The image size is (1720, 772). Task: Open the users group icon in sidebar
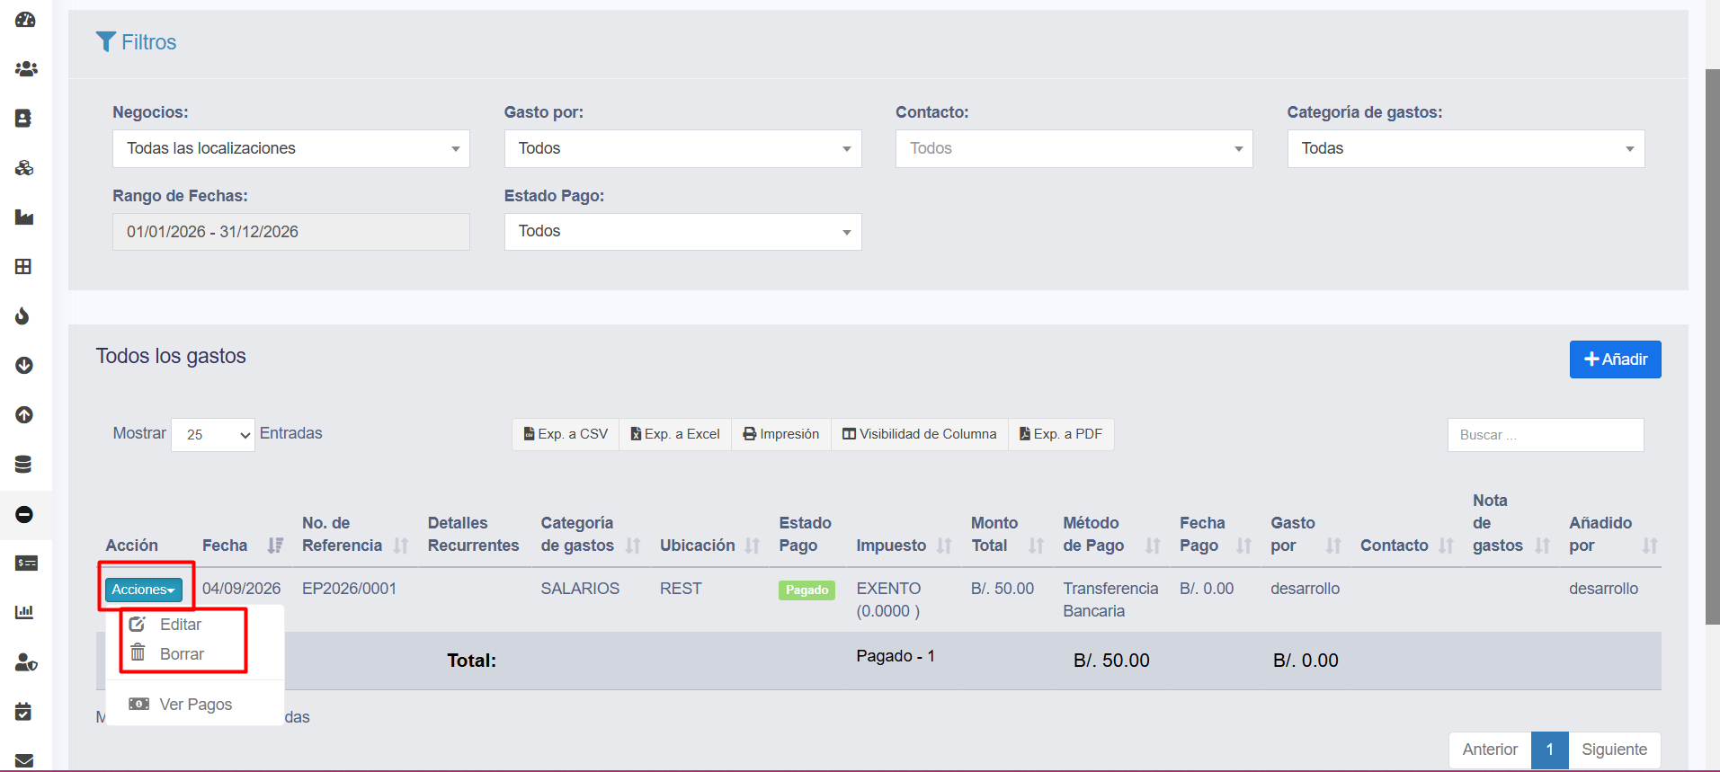(25, 68)
